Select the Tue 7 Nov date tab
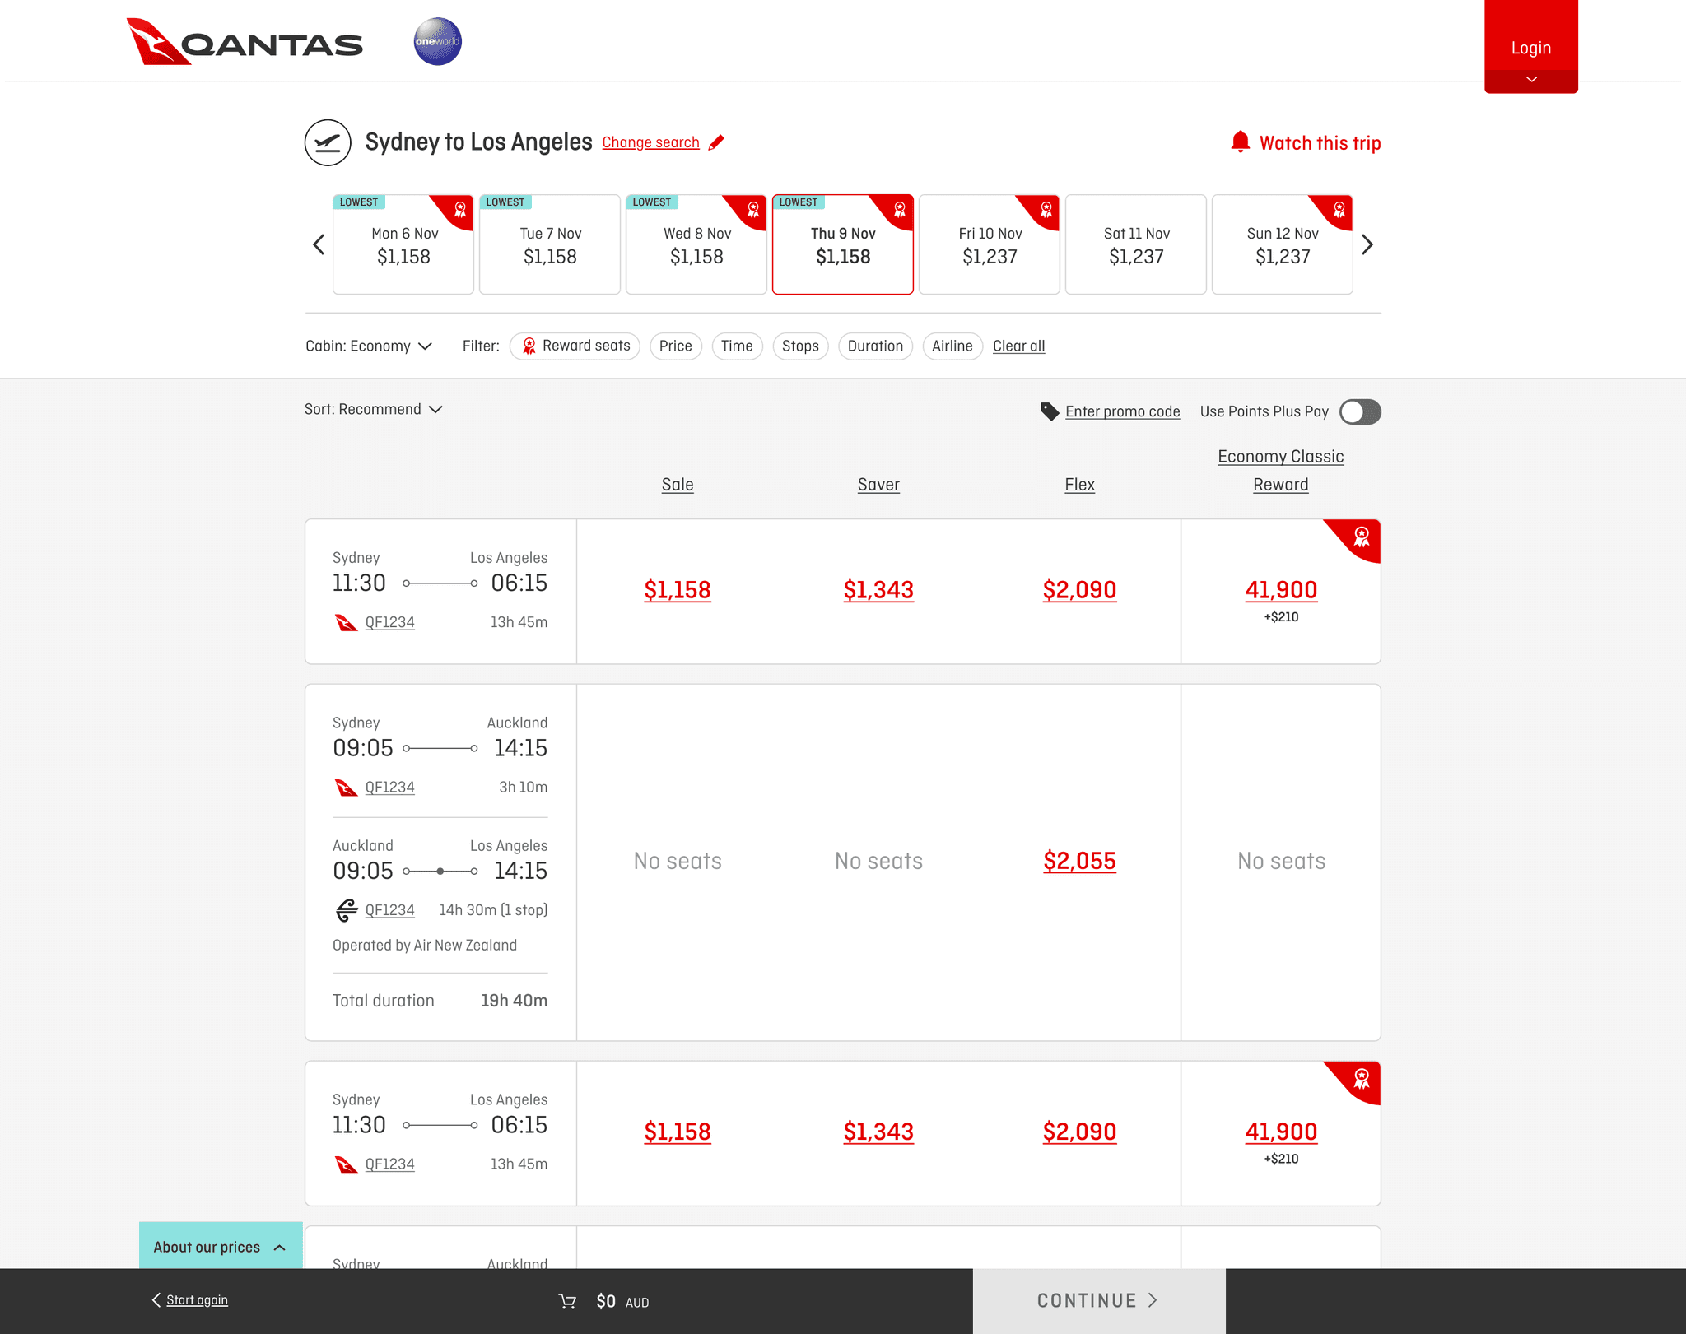This screenshot has height=1334, width=1686. pyautogui.click(x=550, y=244)
